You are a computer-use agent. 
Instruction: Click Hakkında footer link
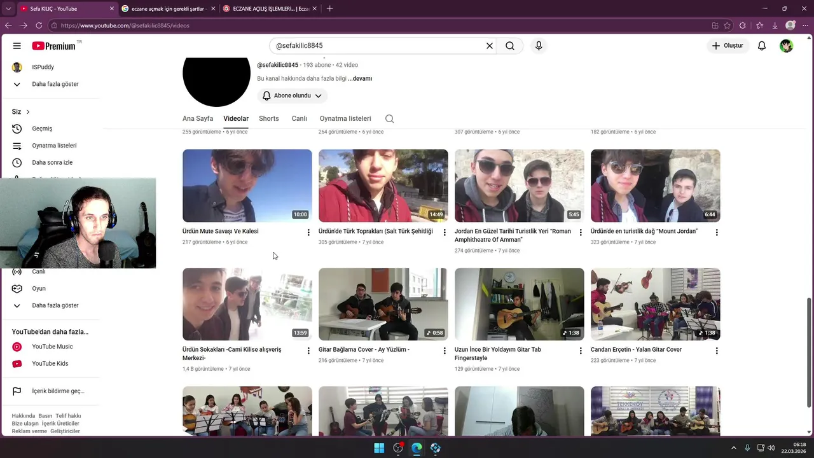point(24,416)
